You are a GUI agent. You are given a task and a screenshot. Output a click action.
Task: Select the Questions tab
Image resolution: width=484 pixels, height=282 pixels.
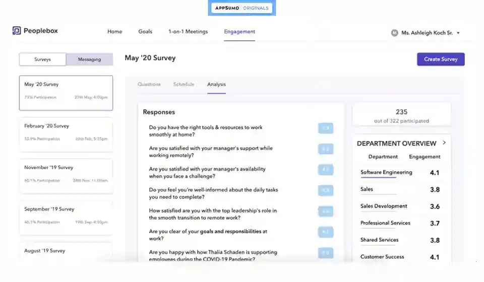click(149, 84)
